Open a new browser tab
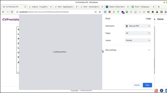Image resolution: width=167 pixels, height=93 pixels. click(x=159, y=7)
